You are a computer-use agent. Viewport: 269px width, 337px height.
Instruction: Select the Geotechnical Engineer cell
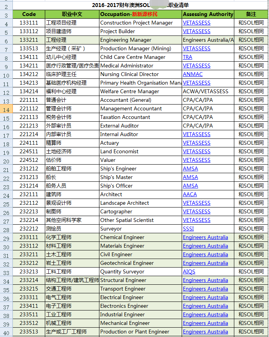pos(140,263)
